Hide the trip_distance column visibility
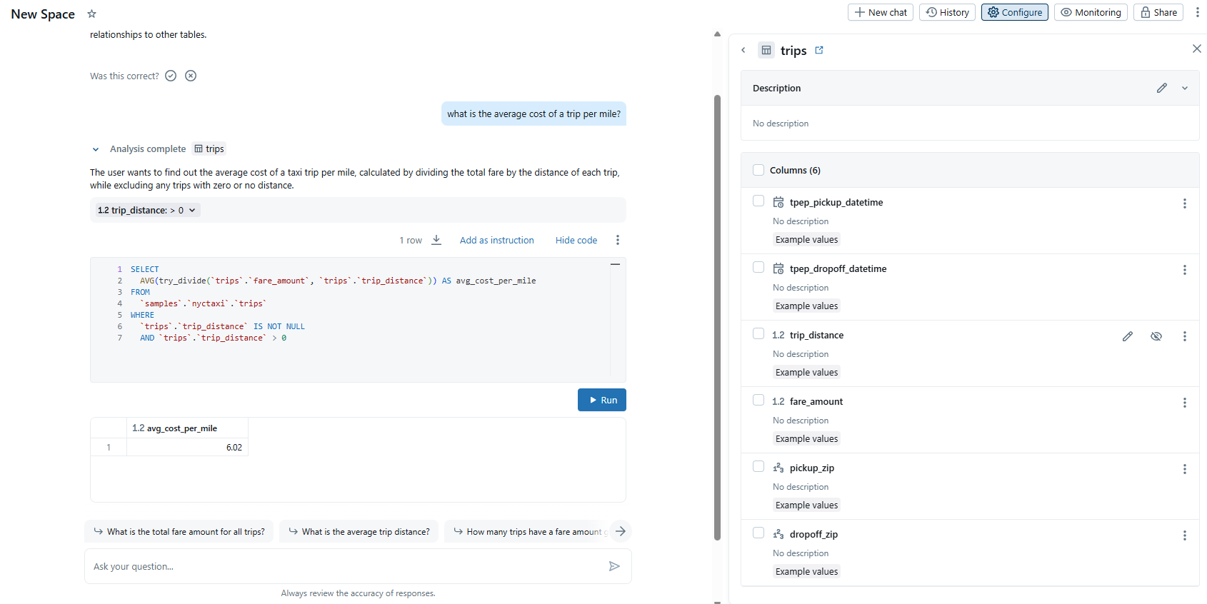 (x=1156, y=336)
